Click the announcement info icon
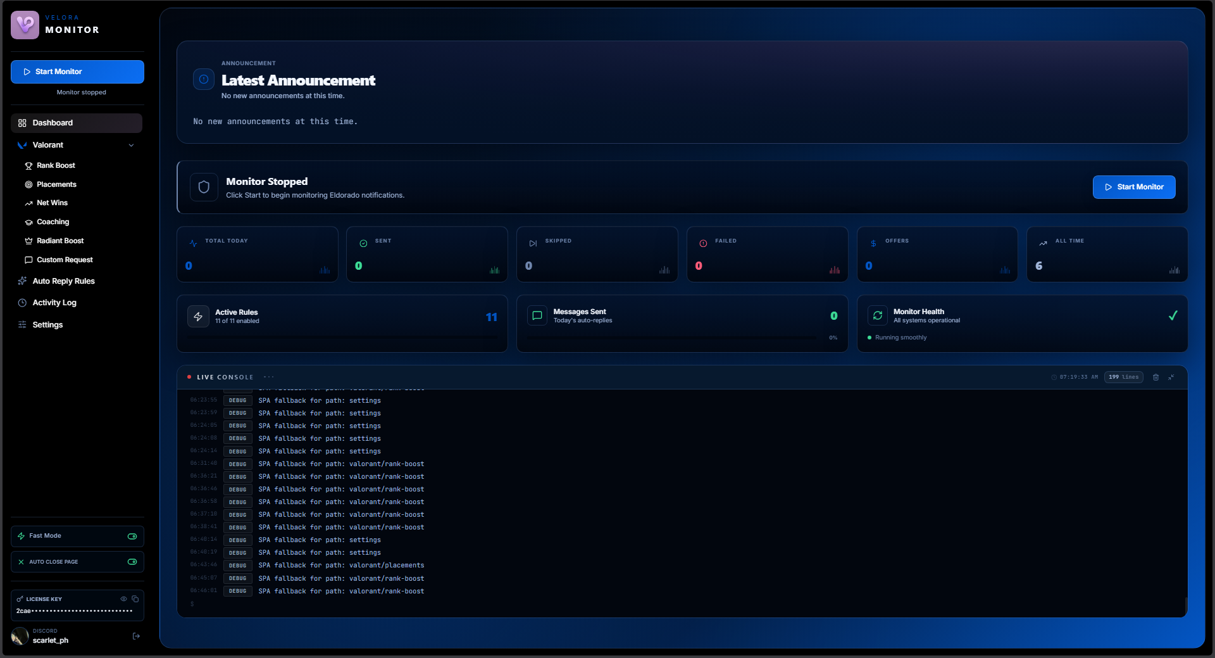 click(204, 79)
